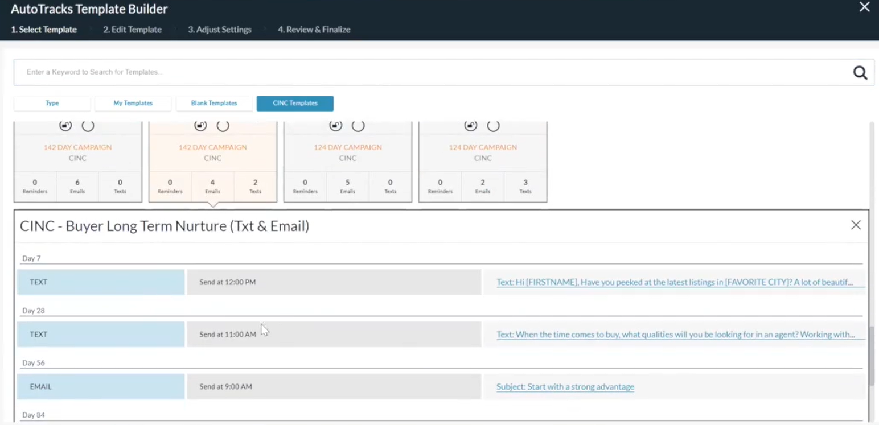Open the Type filter
The image size is (879, 425).
tap(52, 103)
